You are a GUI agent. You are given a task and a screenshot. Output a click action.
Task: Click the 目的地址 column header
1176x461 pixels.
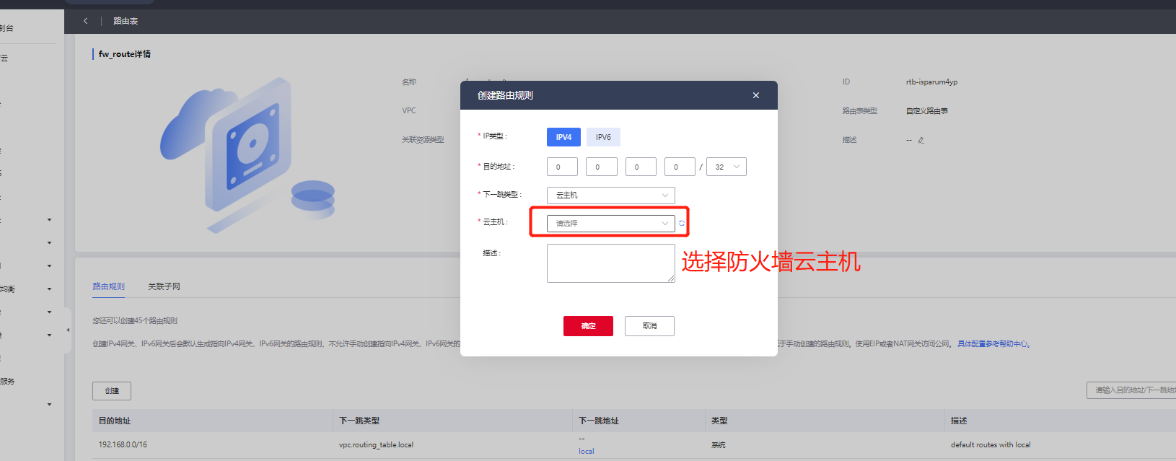(x=115, y=421)
